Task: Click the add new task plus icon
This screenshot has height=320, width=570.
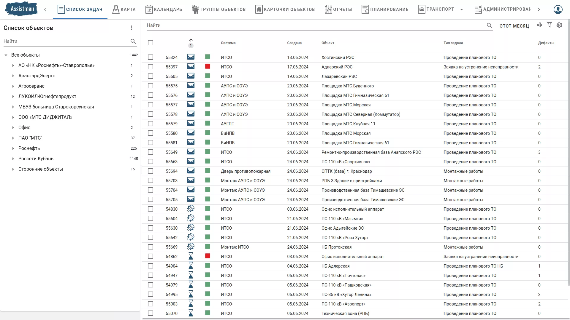Action: pos(540,25)
